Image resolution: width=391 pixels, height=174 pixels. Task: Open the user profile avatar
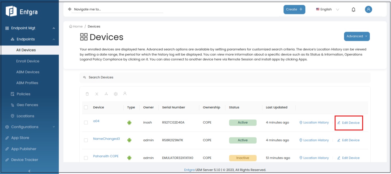(368, 9)
